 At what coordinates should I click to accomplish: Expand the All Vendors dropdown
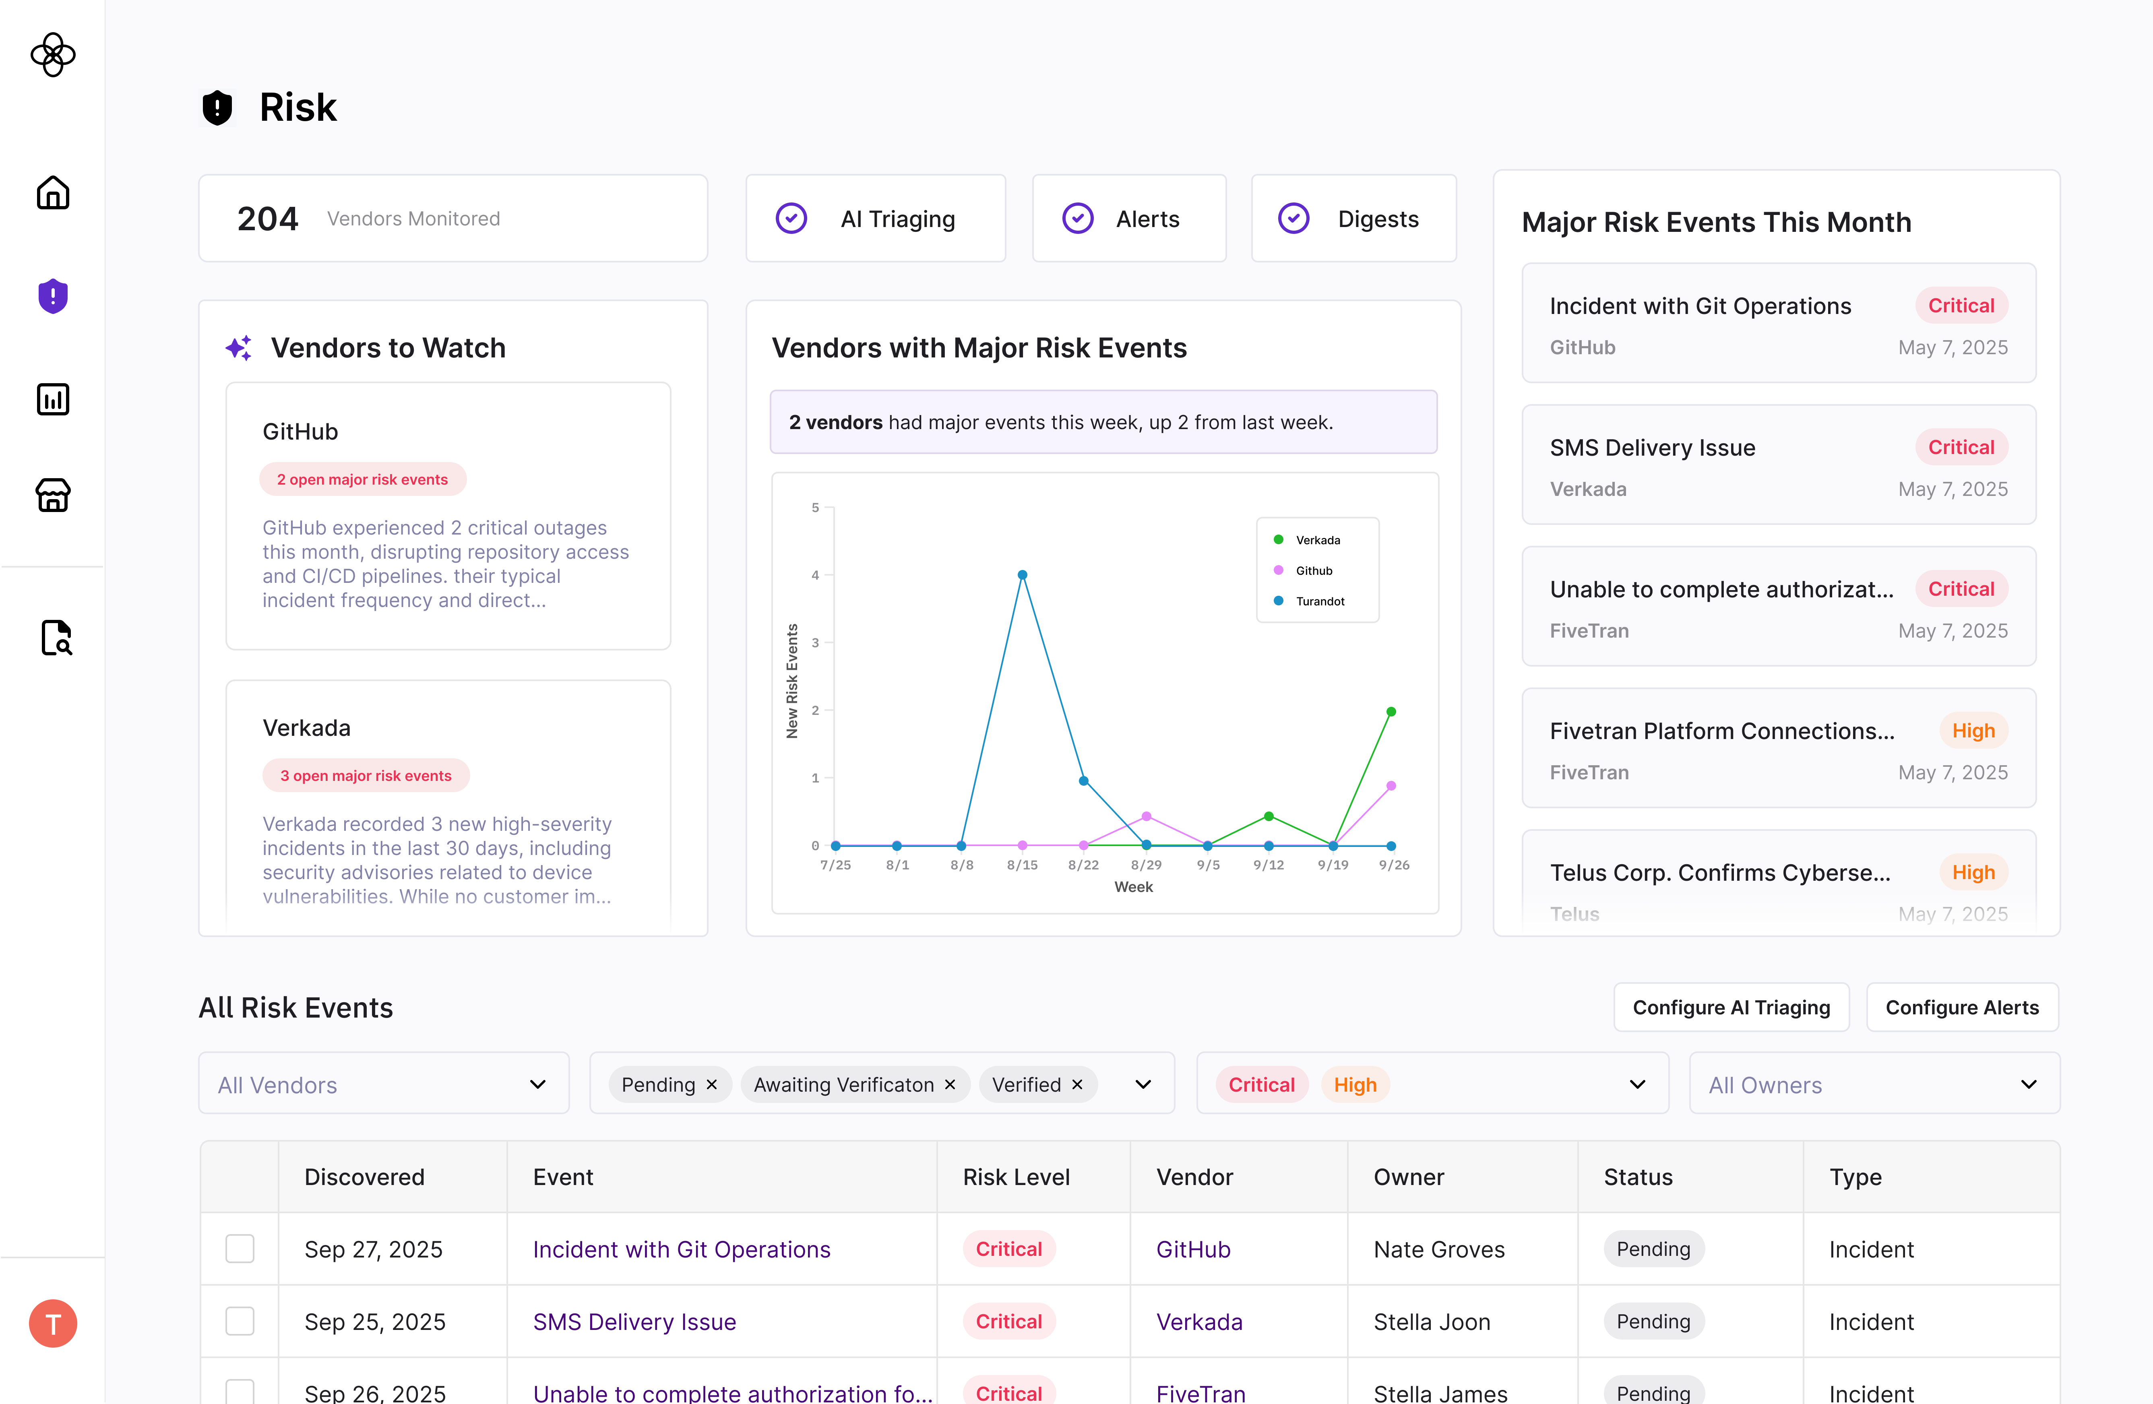point(384,1084)
